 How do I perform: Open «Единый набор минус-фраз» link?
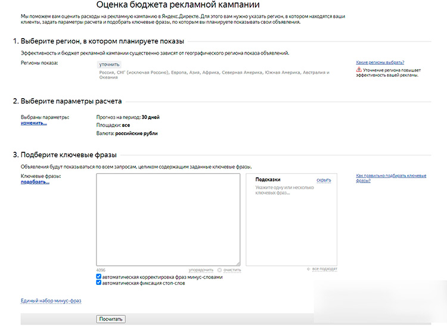[51, 301]
